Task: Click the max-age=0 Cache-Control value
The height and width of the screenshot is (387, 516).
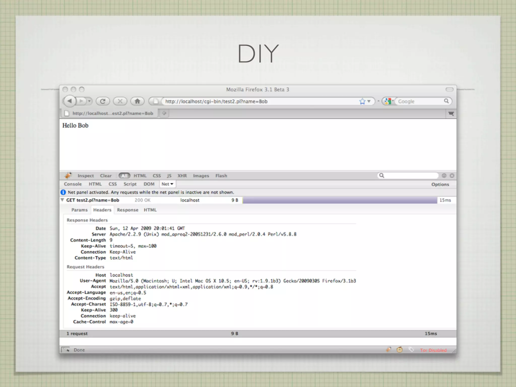Action: 121,322
